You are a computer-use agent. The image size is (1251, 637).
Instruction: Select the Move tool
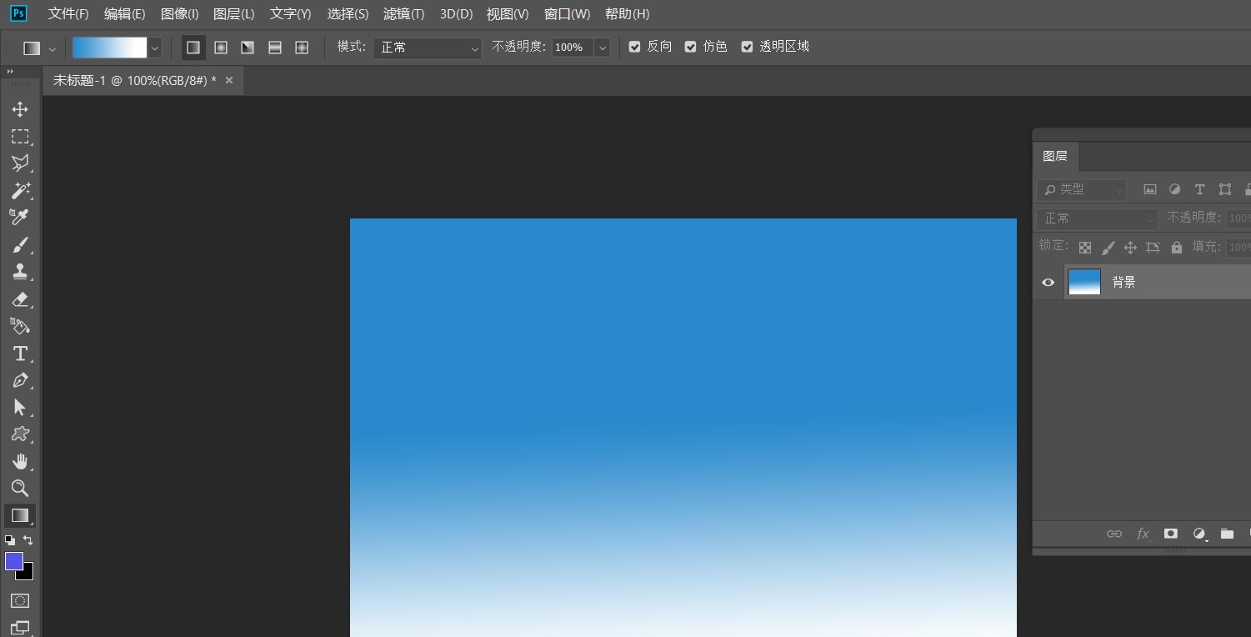pyautogui.click(x=21, y=108)
